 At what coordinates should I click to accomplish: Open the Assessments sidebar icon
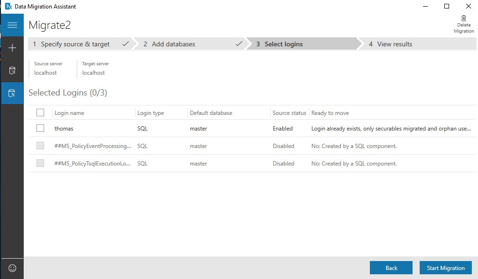[12, 70]
